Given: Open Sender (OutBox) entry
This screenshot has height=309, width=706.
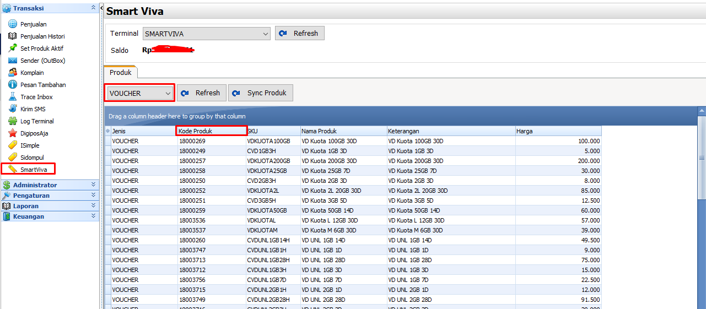Looking at the screenshot, I should pyautogui.click(x=43, y=61).
